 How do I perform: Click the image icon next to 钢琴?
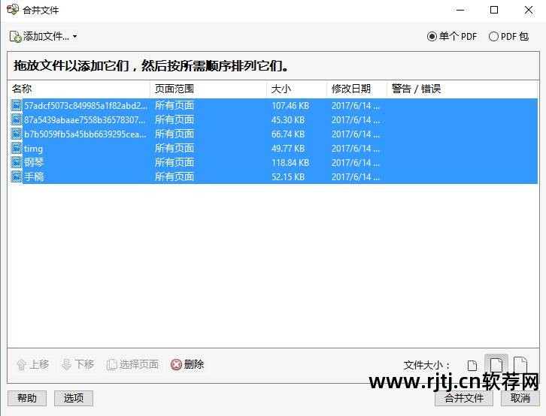tap(16, 162)
